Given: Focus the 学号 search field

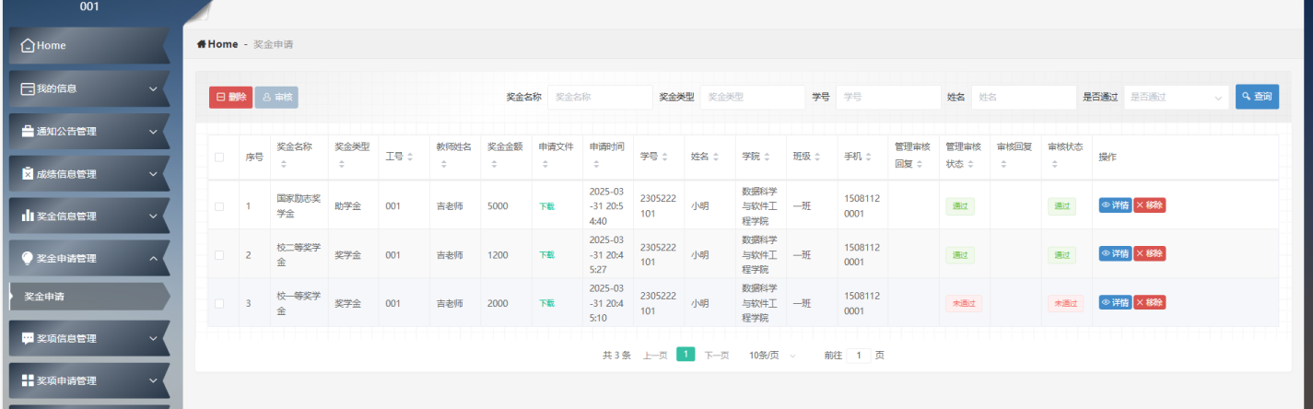Looking at the screenshot, I should click(888, 97).
